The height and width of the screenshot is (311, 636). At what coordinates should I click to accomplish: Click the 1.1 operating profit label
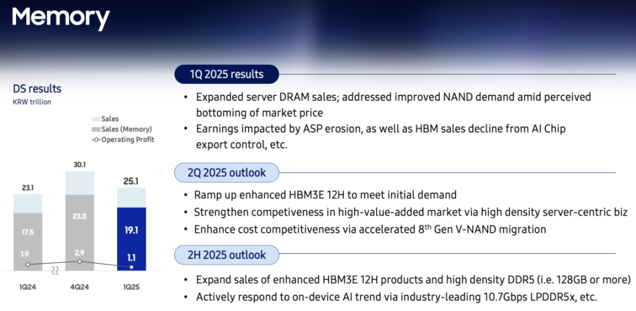point(131,257)
